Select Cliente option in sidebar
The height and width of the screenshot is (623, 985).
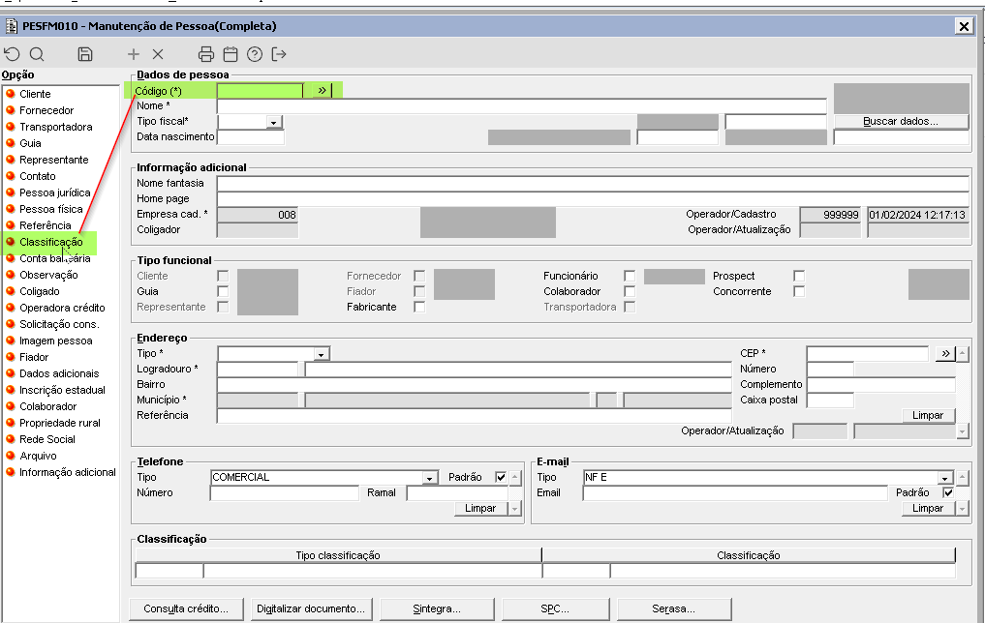35,94
